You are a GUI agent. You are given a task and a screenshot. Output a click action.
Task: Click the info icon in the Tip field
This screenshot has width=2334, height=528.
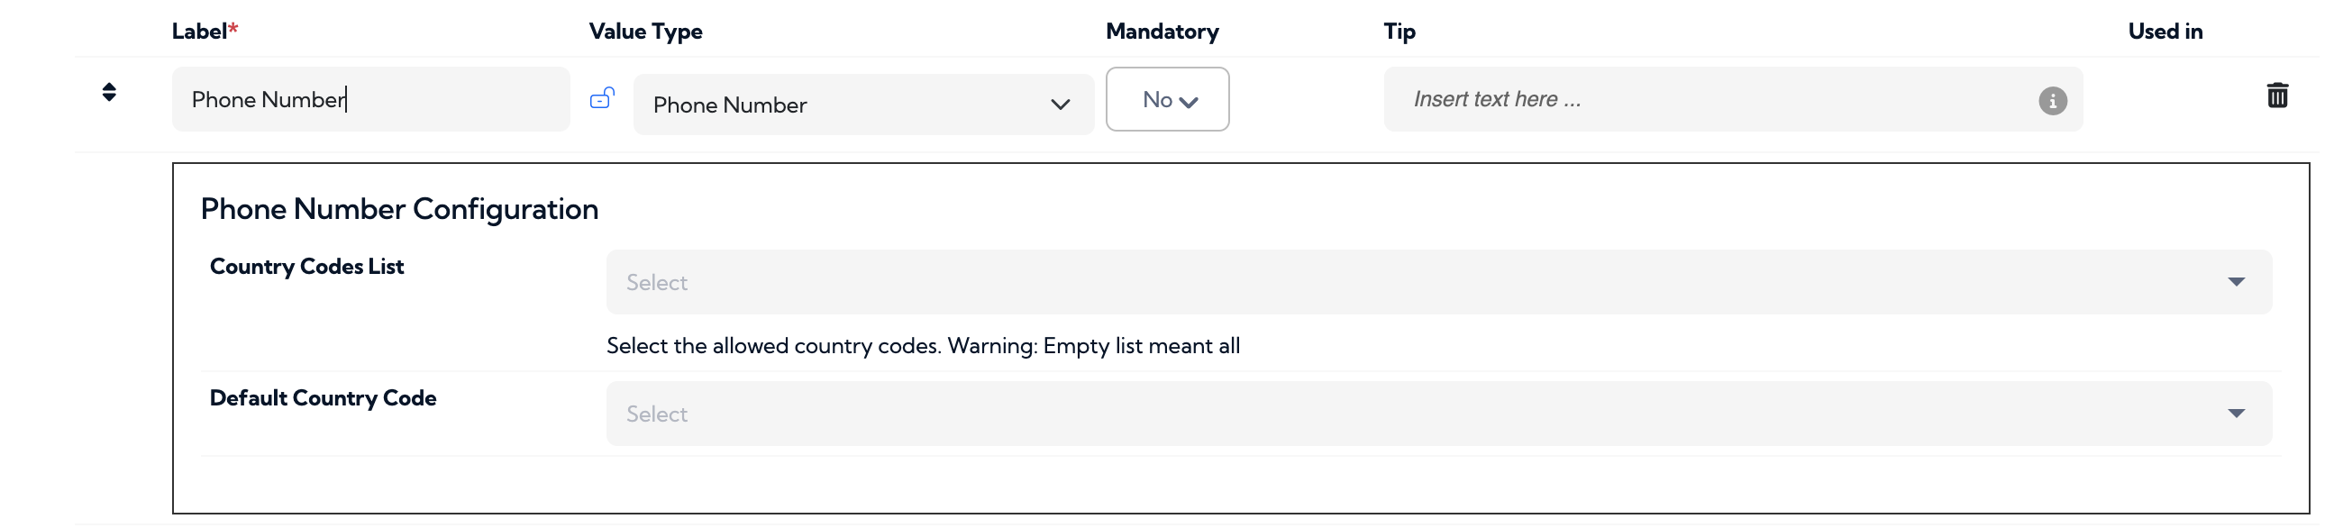tap(2052, 102)
